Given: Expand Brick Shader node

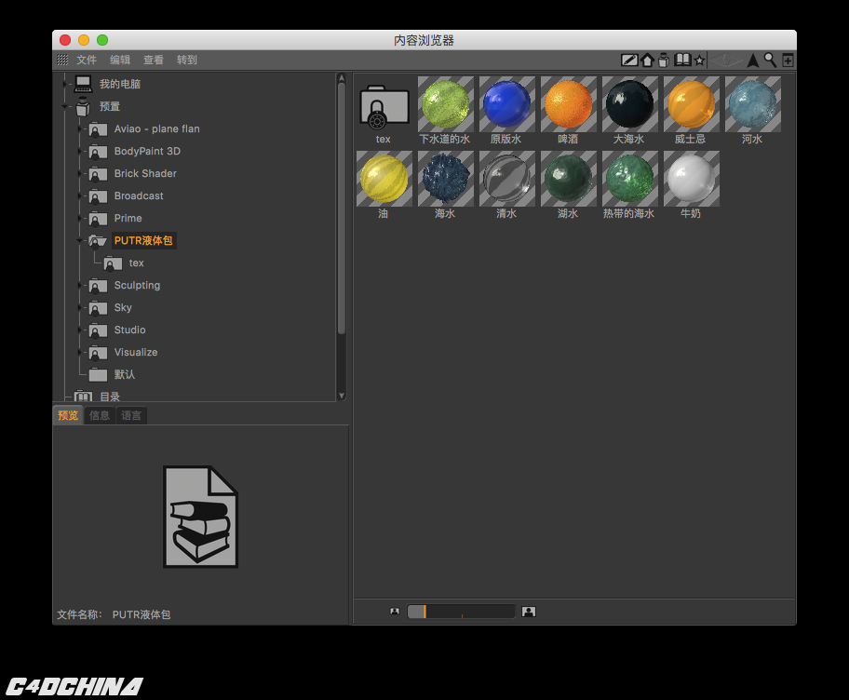Looking at the screenshot, I should click(80, 173).
